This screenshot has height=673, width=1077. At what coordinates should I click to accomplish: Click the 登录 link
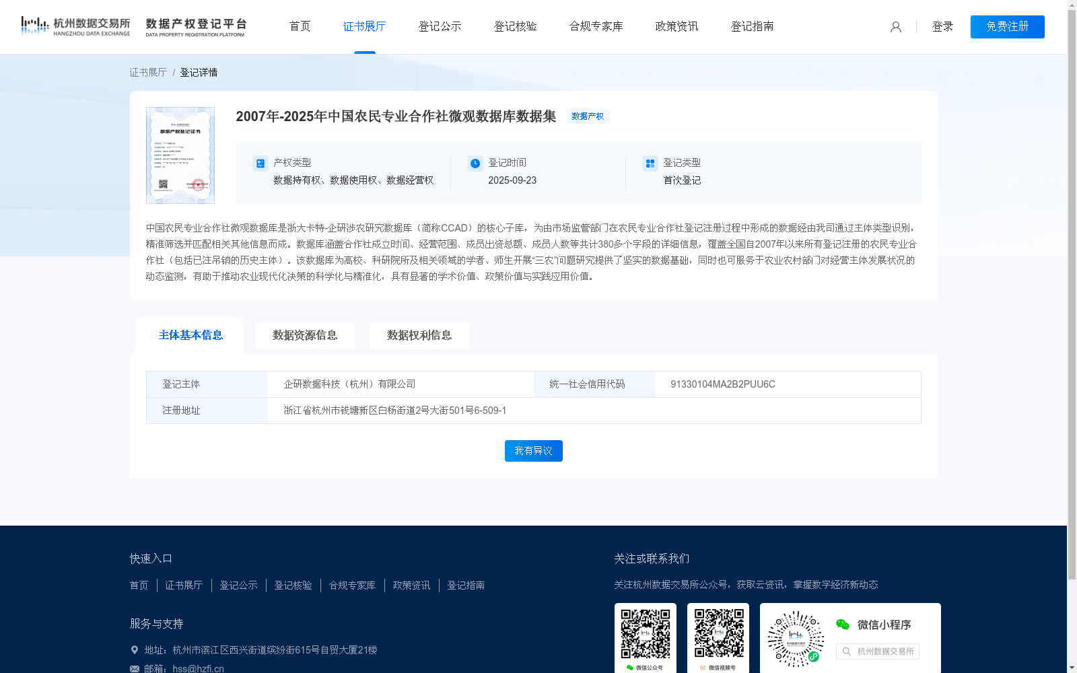tap(943, 27)
